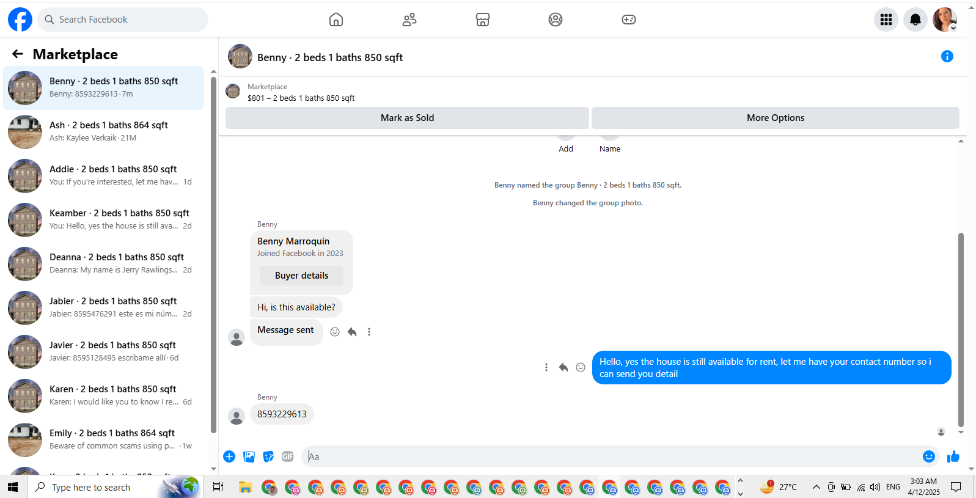The width and height of the screenshot is (976, 498).
Task: Open more options for the blue sent message
Action: point(546,367)
